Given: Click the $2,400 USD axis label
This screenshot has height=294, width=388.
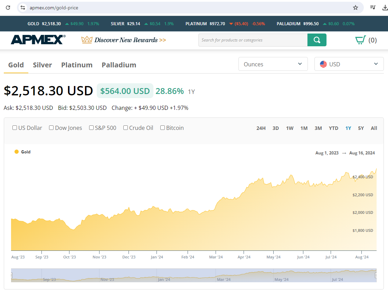Looking at the screenshot, I should click(x=363, y=177).
